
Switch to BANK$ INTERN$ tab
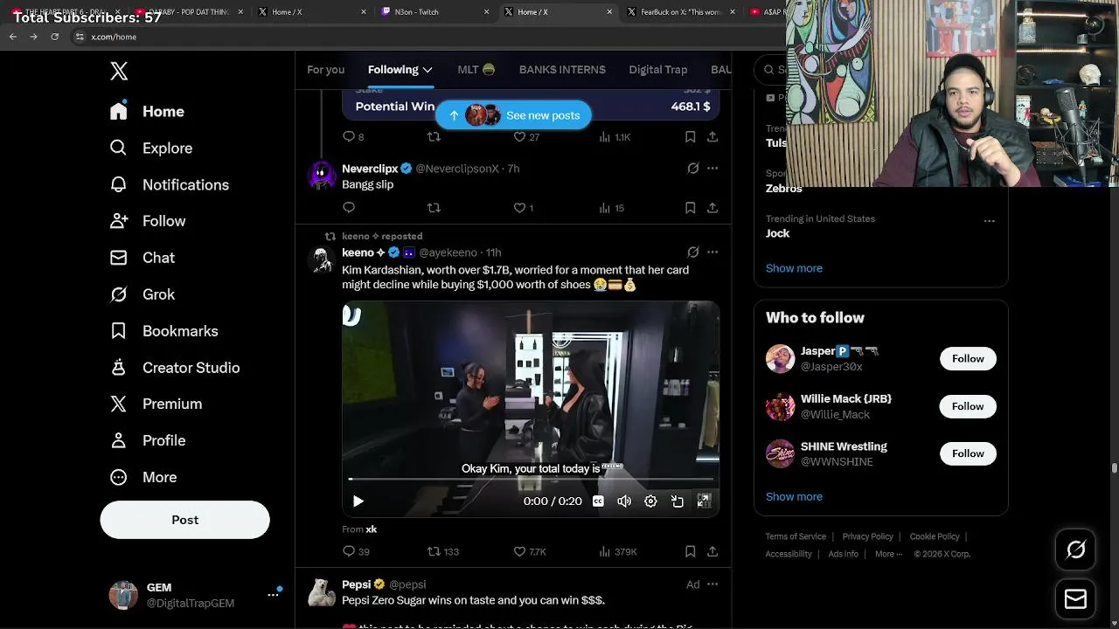coord(562,70)
